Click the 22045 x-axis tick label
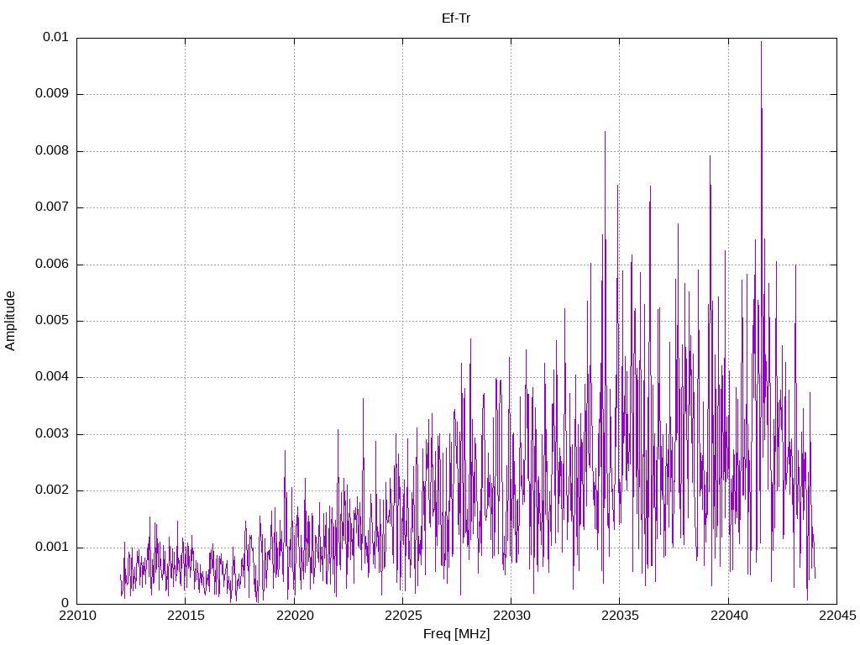Viewport: 860px width, 645px height. 837,616
